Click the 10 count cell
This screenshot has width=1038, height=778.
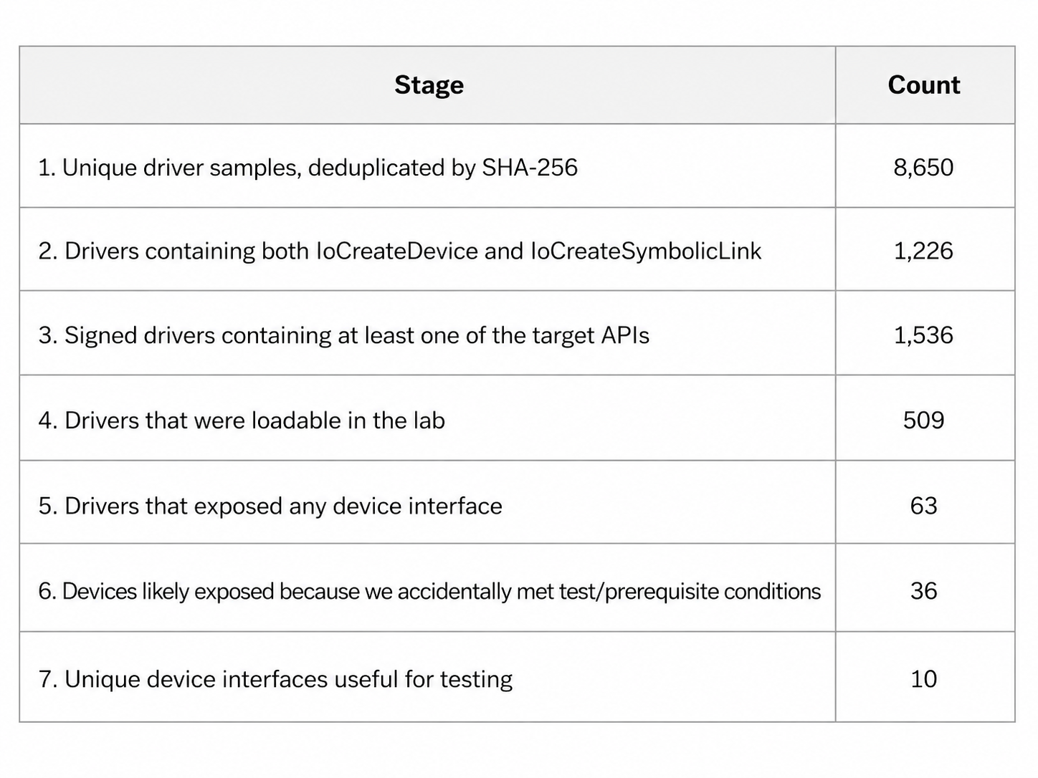click(x=923, y=679)
